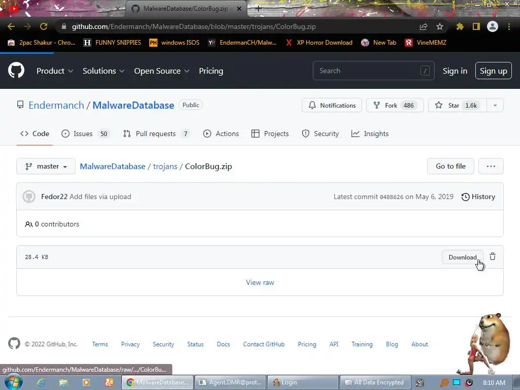Close the MalwareDatabase/ColorBug.zip tab
Screen dimensions: 520x390
(x=239, y=9)
